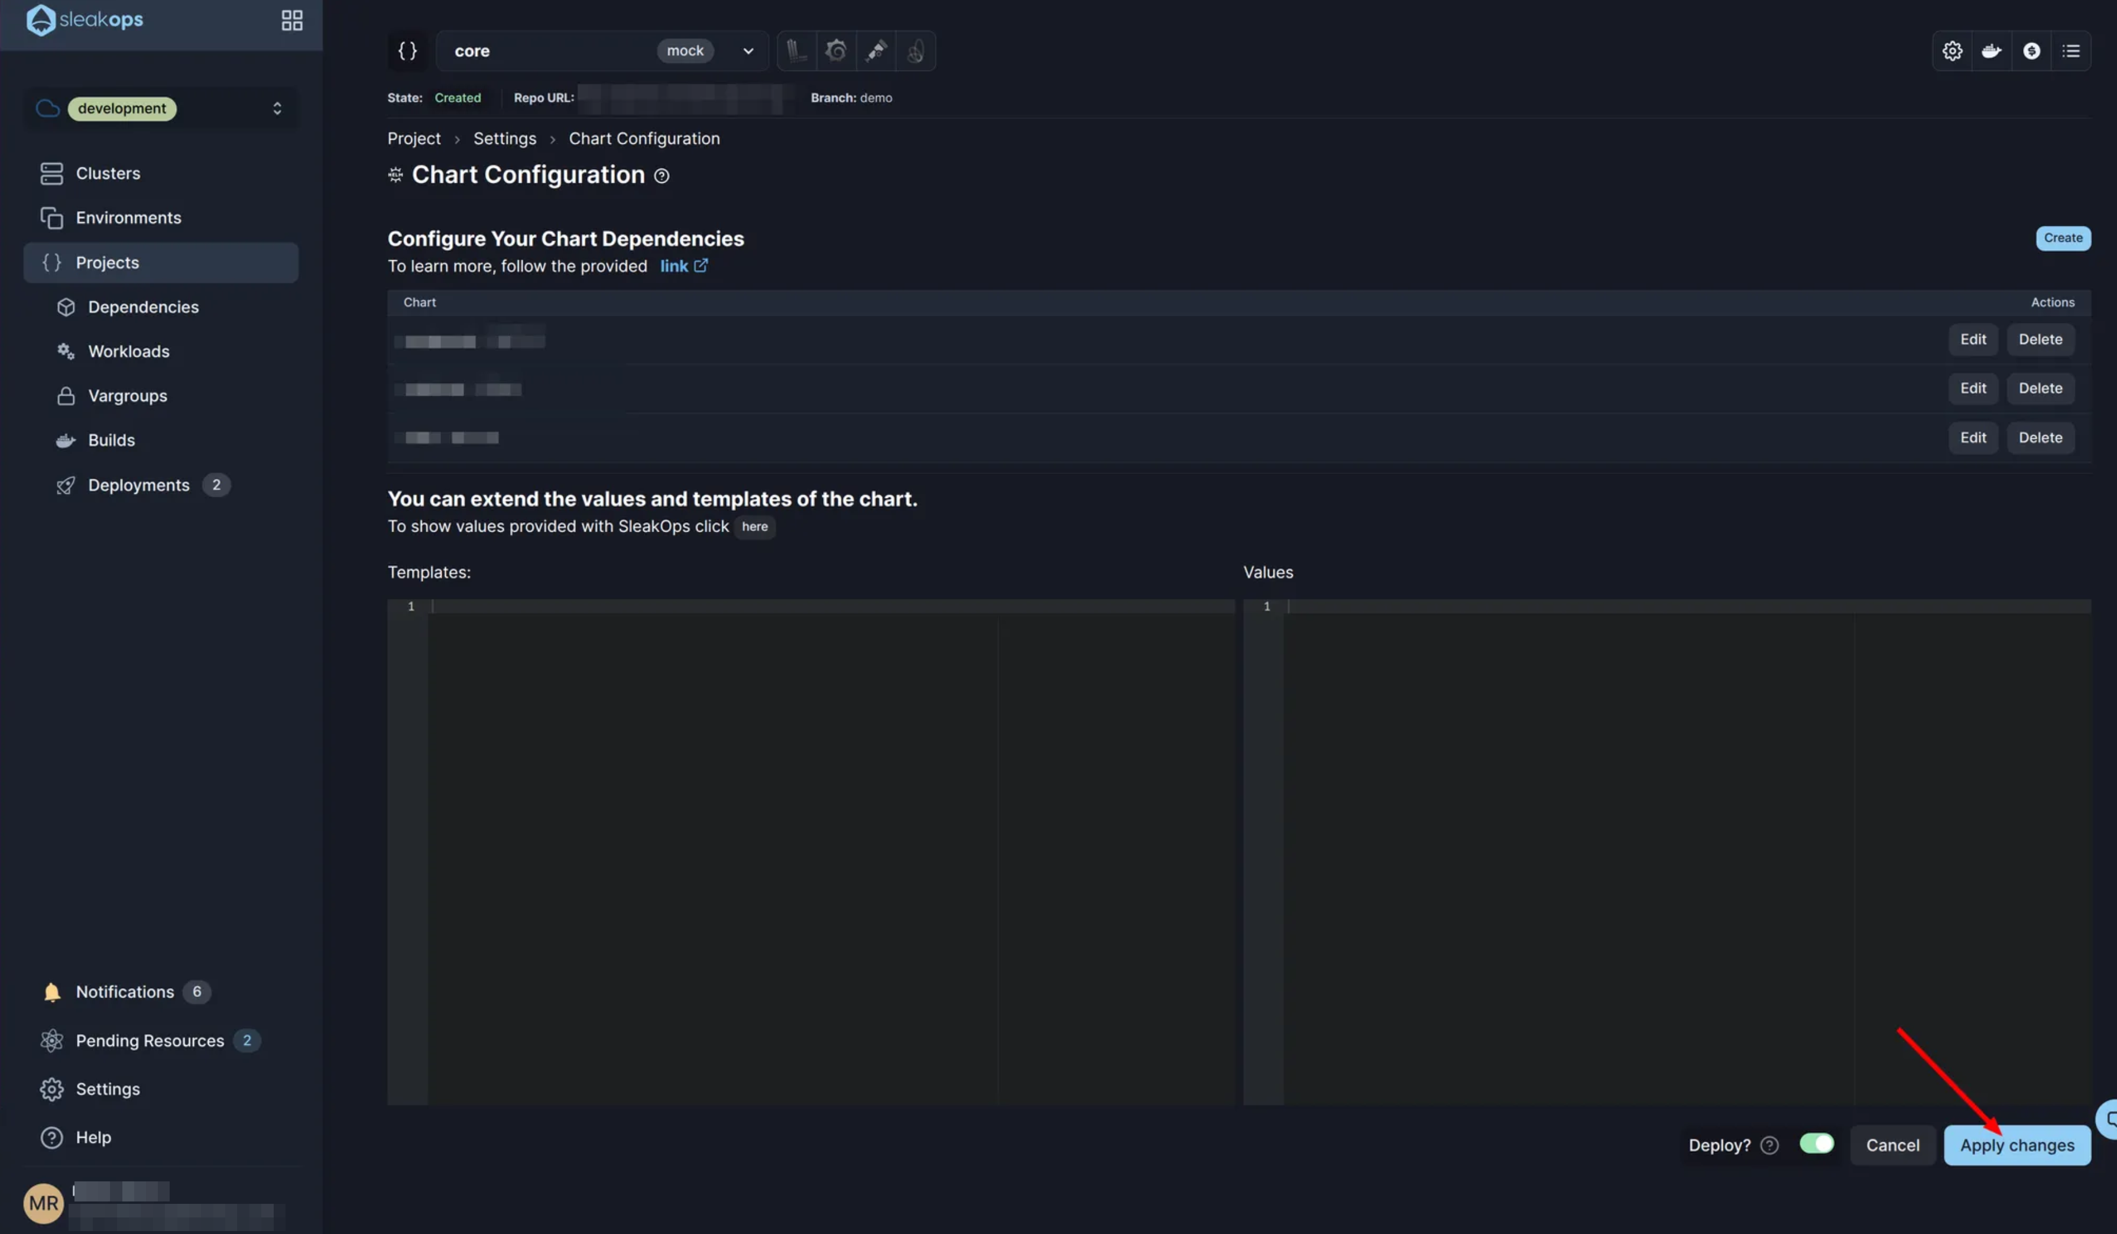Click the curly braces project icon beside core
The image size is (2117, 1234).
coord(407,50)
